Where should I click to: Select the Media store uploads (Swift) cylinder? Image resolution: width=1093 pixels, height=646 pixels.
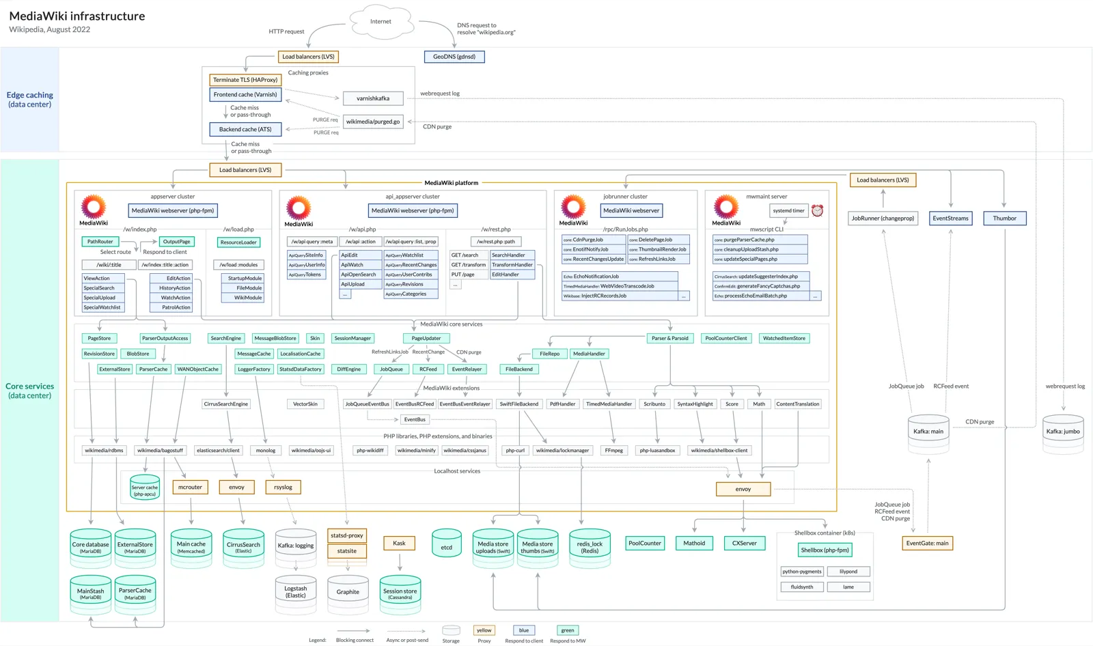[x=493, y=547]
